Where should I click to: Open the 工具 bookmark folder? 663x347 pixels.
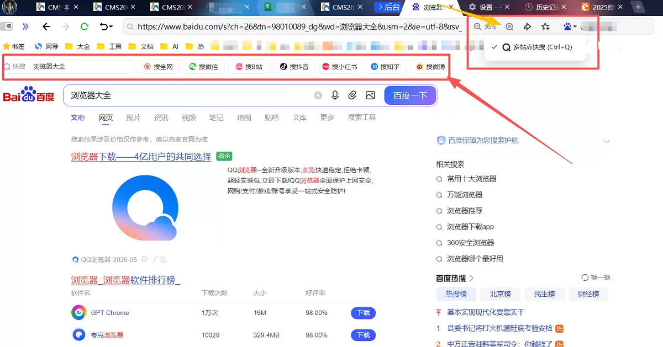(x=109, y=46)
